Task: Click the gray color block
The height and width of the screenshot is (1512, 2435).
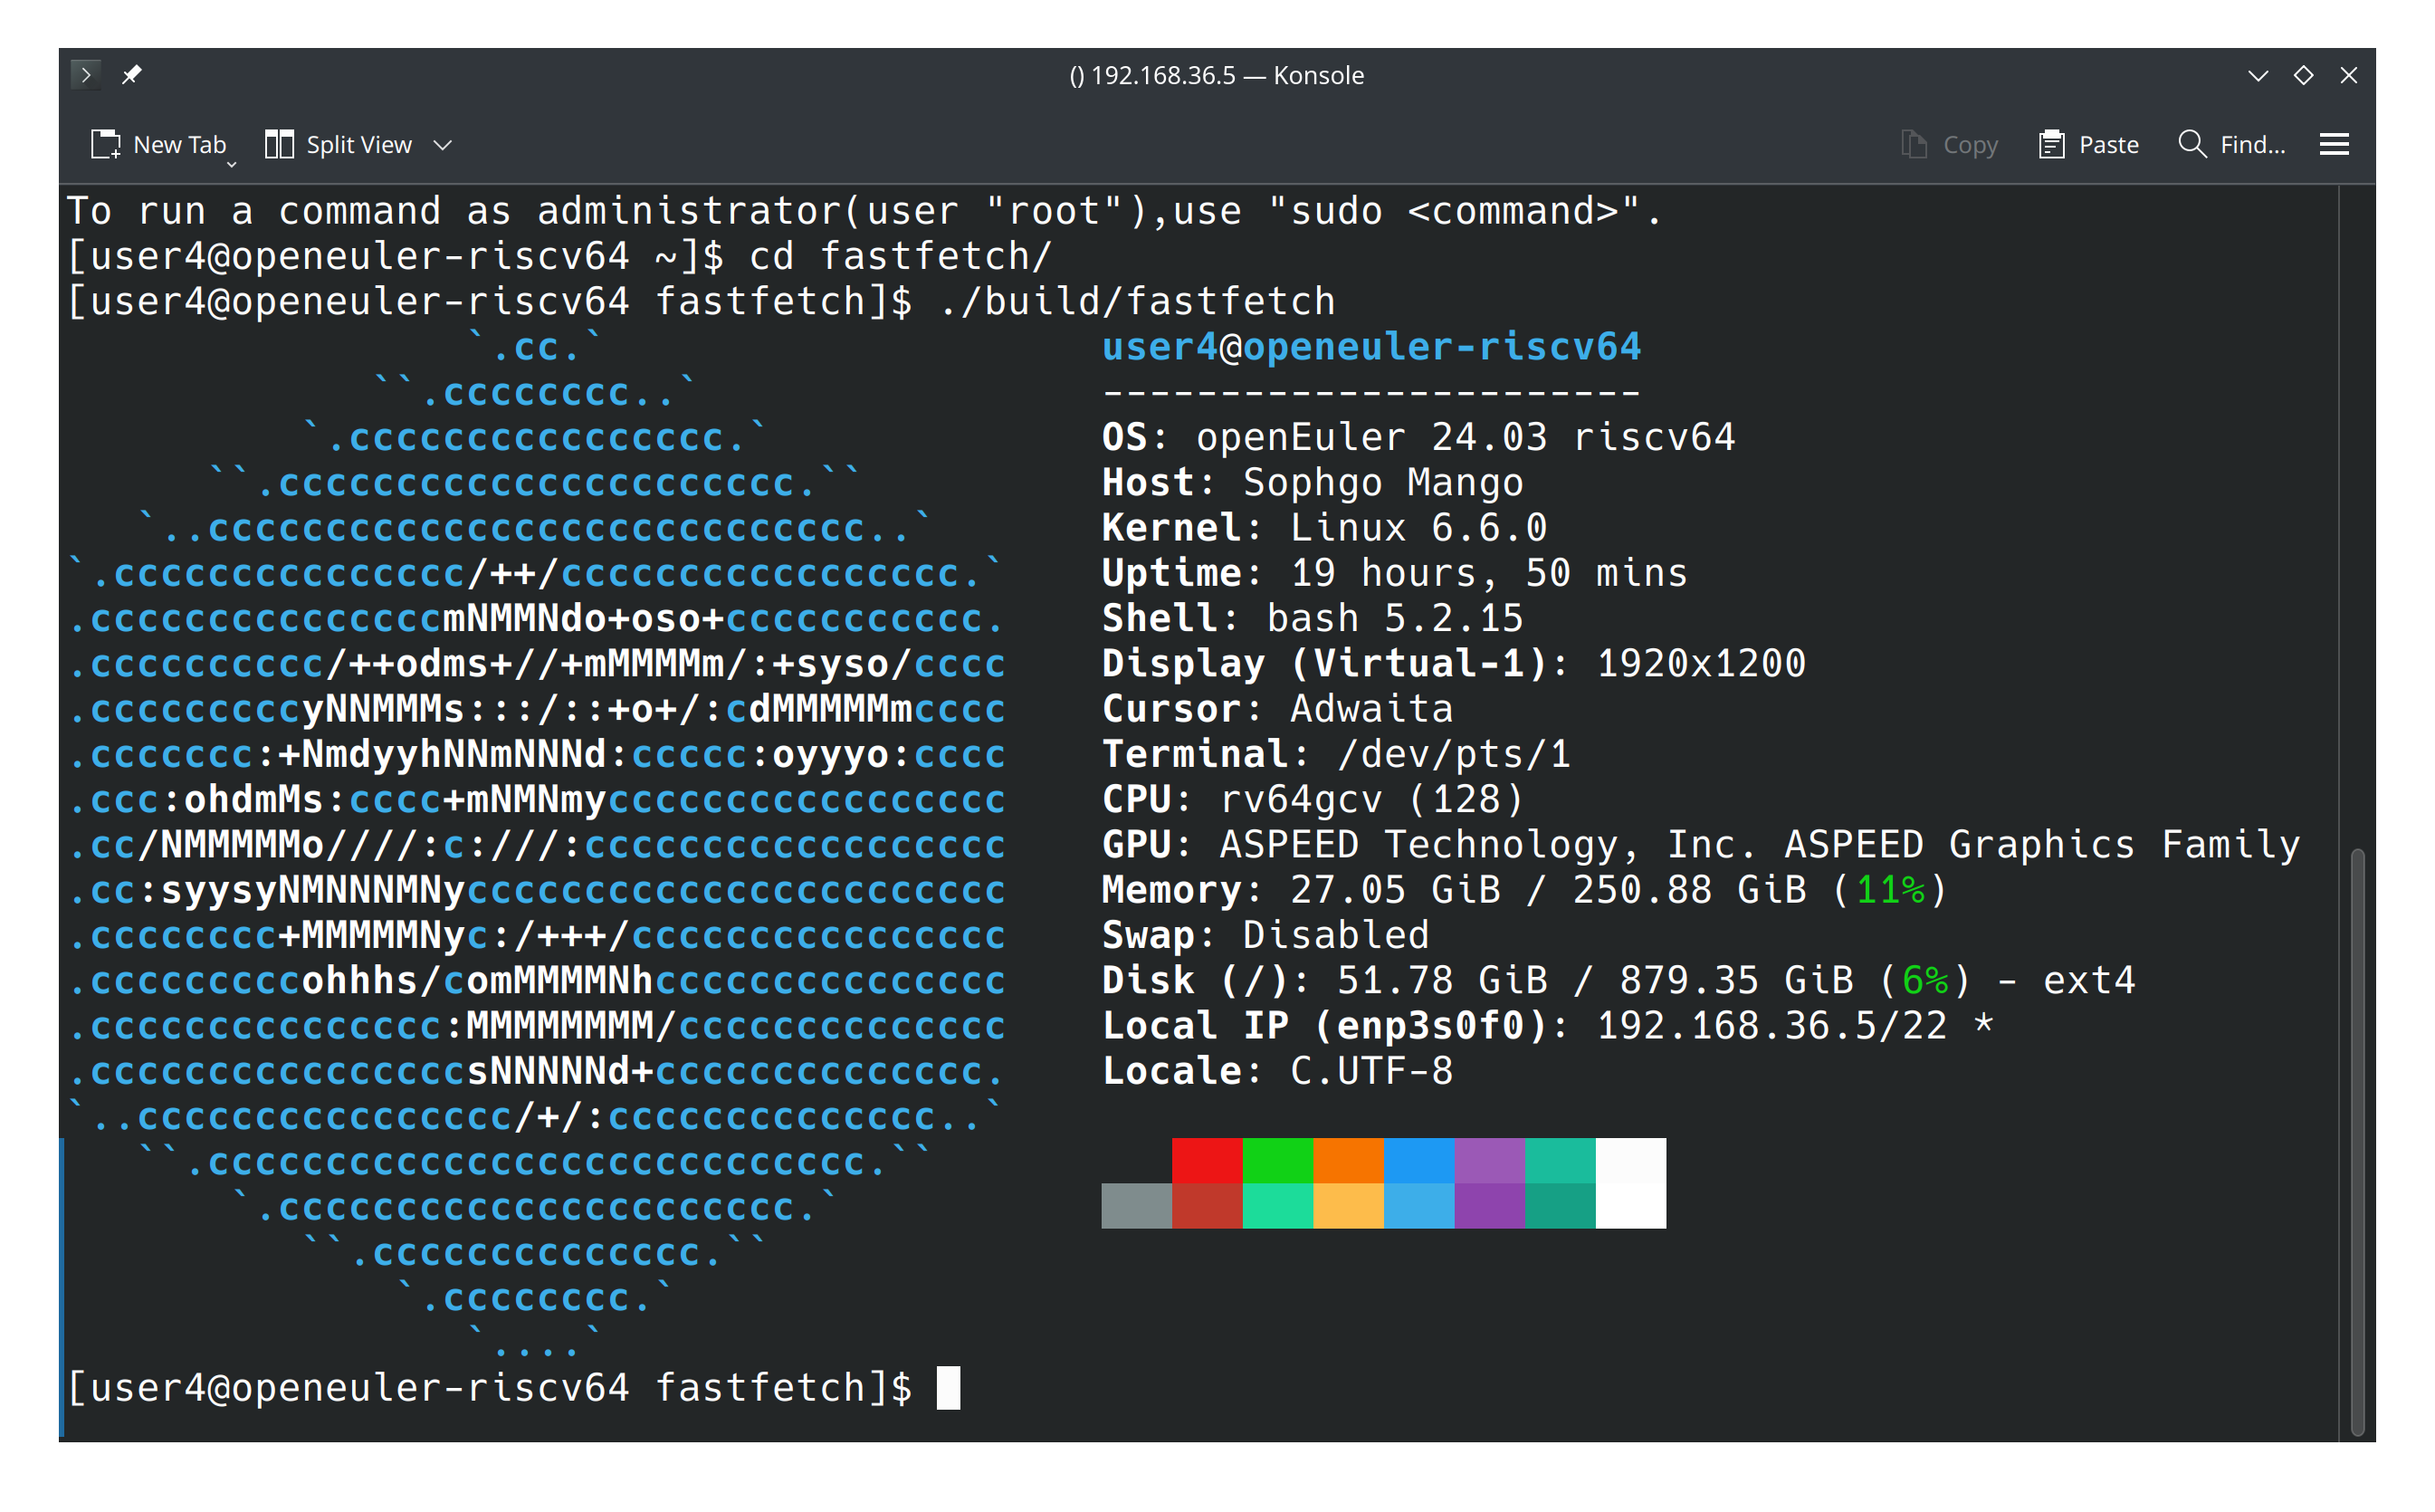Action: click(x=1137, y=1205)
